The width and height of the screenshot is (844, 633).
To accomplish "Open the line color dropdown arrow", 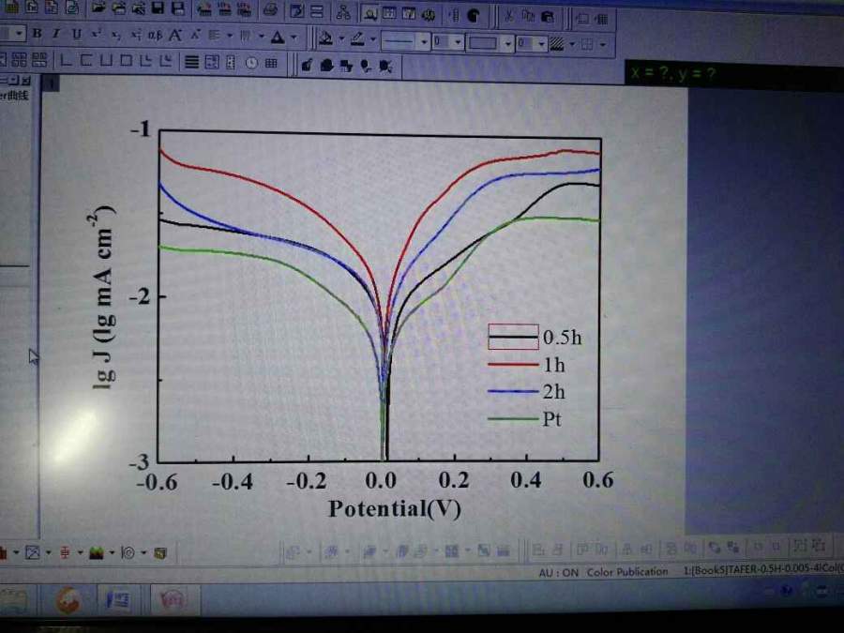I will 373,39.
